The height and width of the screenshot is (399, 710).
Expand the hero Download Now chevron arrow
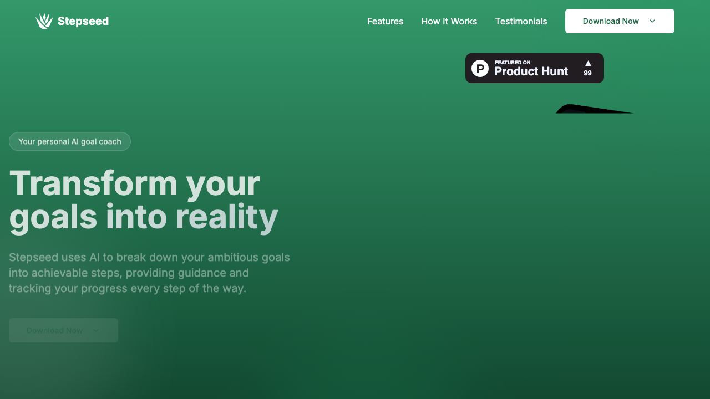(x=96, y=330)
